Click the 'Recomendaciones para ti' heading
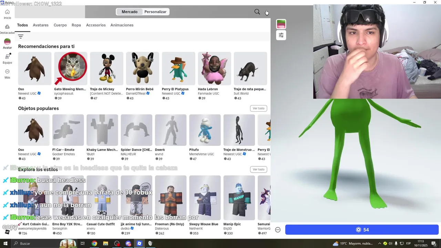Viewport: 441px width, 248px height. tap(46, 46)
